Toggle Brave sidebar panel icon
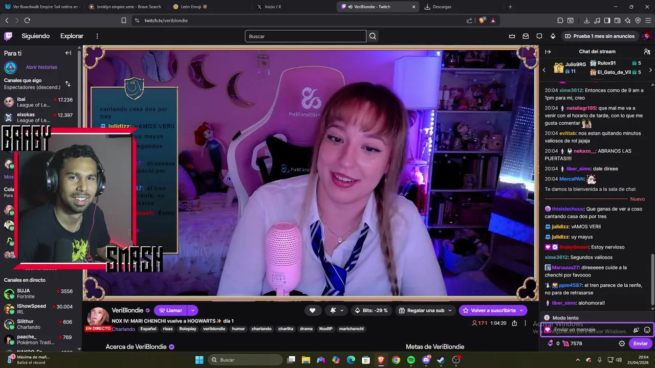The width and height of the screenshot is (655, 368). pos(607,20)
